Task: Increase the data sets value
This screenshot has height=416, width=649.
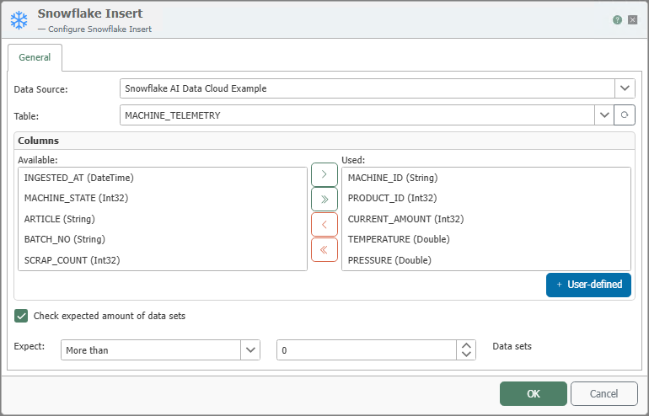Action: [466, 346]
